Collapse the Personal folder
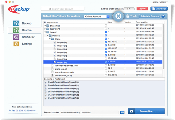The width and height of the screenshot is (175, 120). pos(47,35)
